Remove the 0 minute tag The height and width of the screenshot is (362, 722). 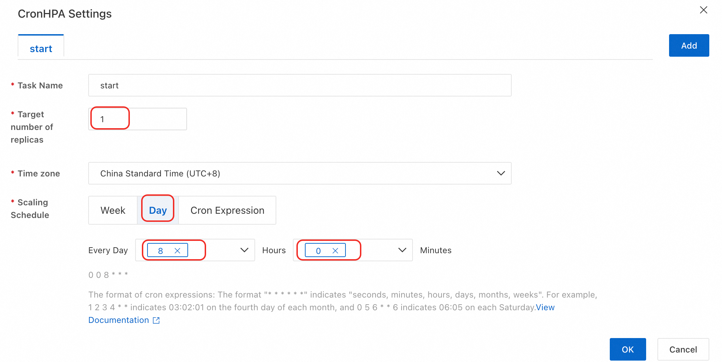(335, 251)
